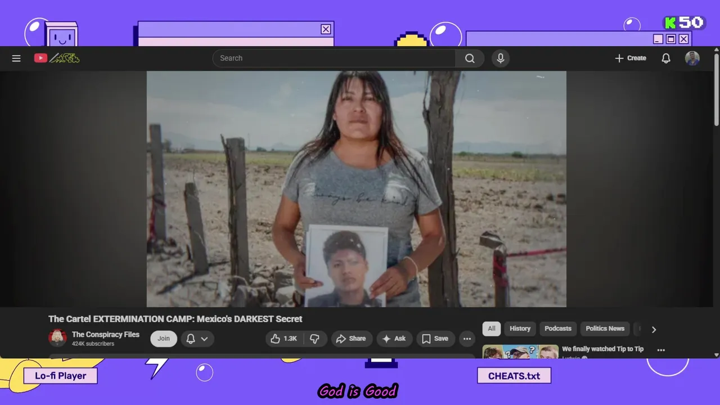The height and width of the screenshot is (405, 720).
Task: Go to YouTube home via logo
Action: [x=56, y=58]
